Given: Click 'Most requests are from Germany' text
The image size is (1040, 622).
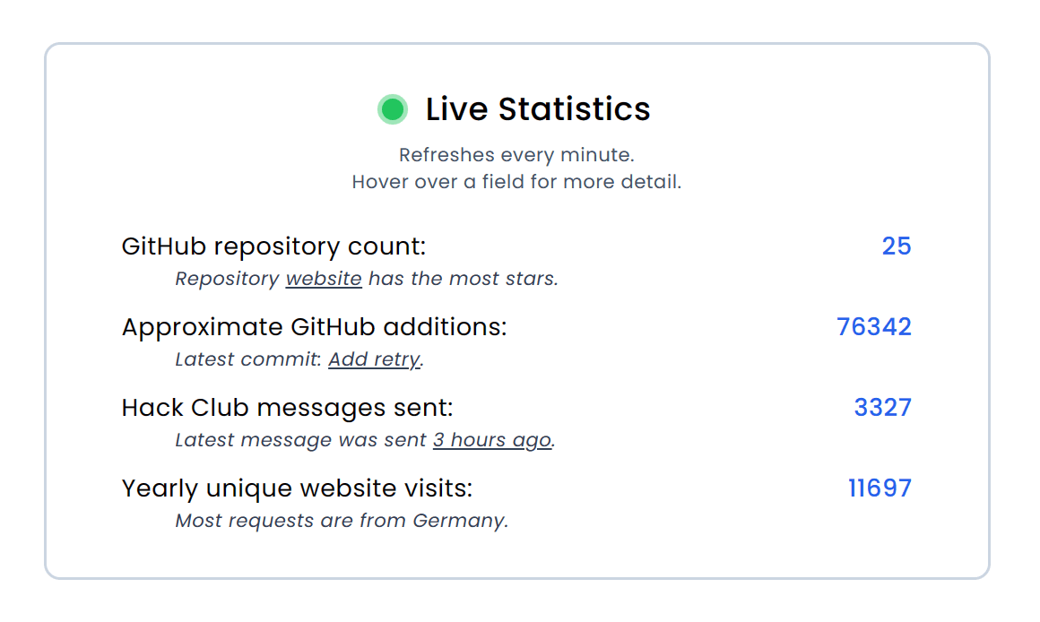Looking at the screenshot, I should (x=342, y=521).
